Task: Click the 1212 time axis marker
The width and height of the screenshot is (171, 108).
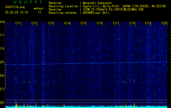Action: pos(34,23)
